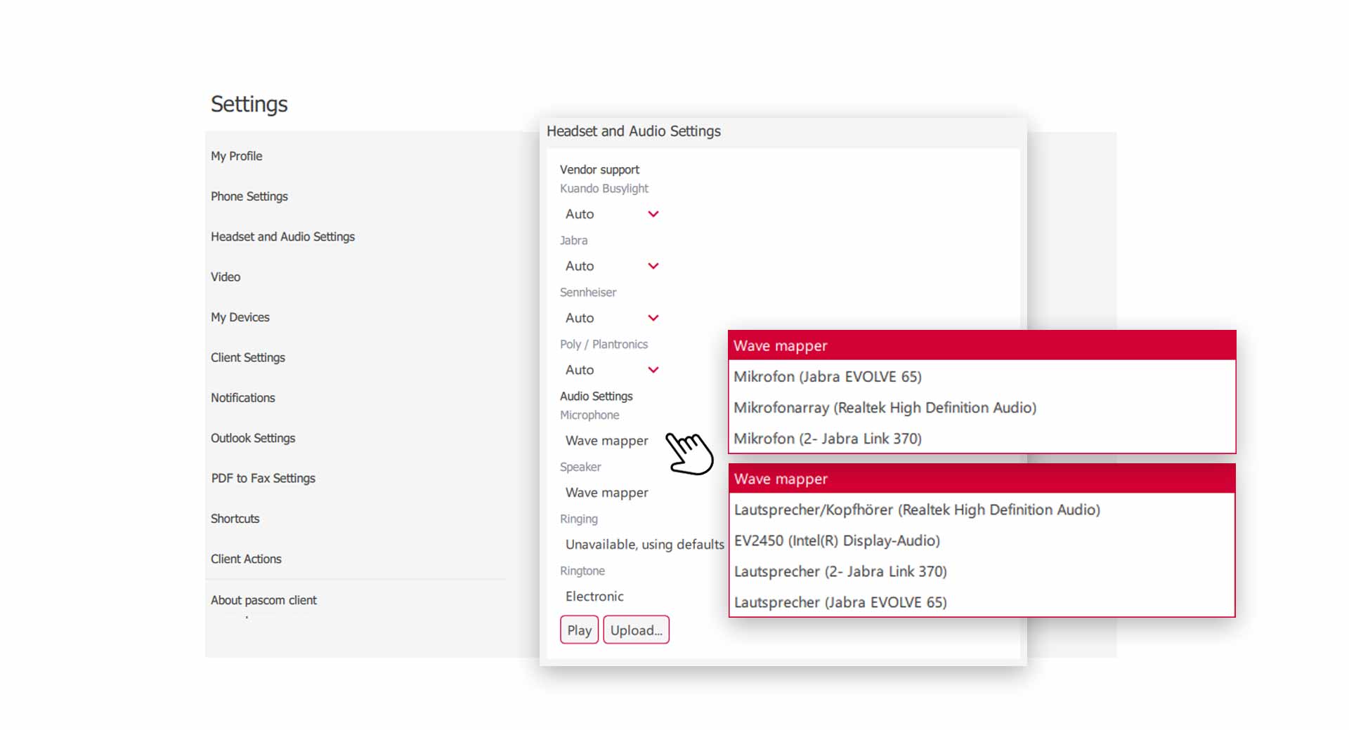This screenshot has height=730, width=1349.
Task: Open My Profile settings
Action: [x=237, y=156]
